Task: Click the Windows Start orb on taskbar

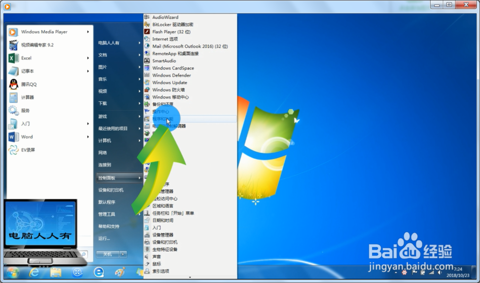Action: point(12,272)
